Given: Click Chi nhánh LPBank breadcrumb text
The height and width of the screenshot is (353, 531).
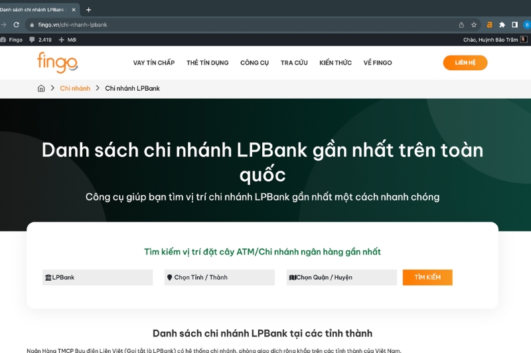Looking at the screenshot, I should [x=132, y=88].
